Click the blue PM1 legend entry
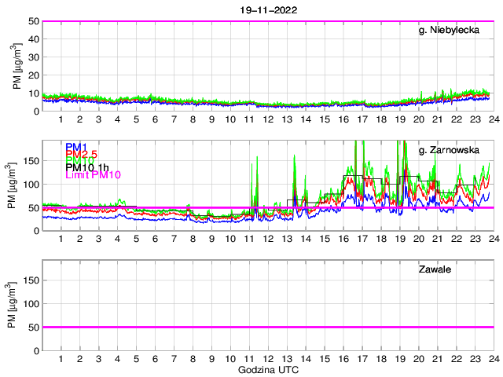 point(76,147)
